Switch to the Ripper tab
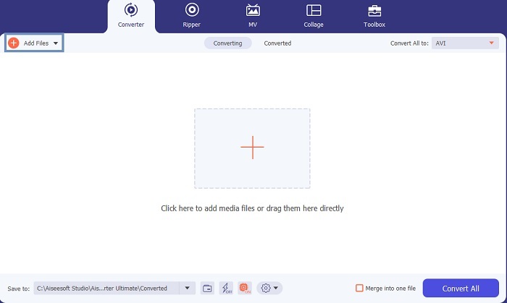The height and width of the screenshot is (303, 507). [x=192, y=15]
